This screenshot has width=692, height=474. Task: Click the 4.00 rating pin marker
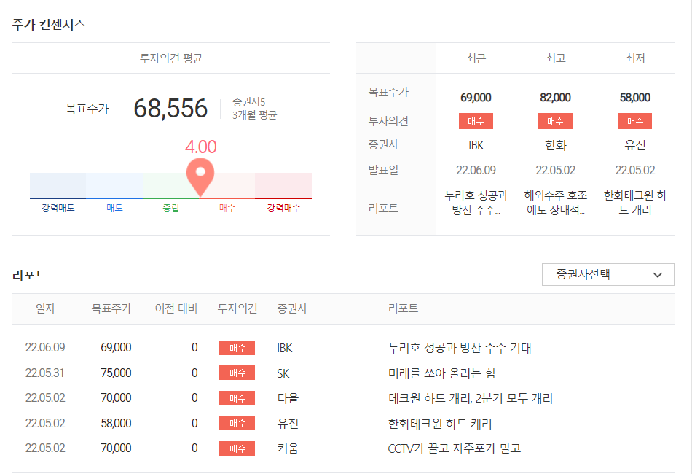coord(200,176)
